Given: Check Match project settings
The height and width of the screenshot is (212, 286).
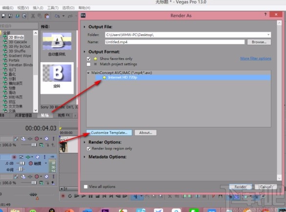Looking at the screenshot, I should point(88,64).
